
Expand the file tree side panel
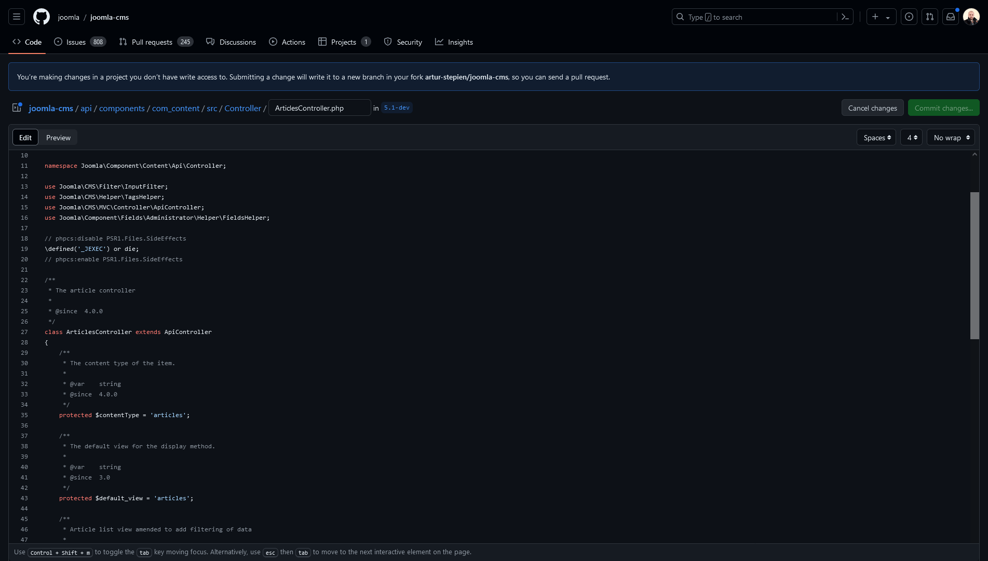click(x=17, y=108)
